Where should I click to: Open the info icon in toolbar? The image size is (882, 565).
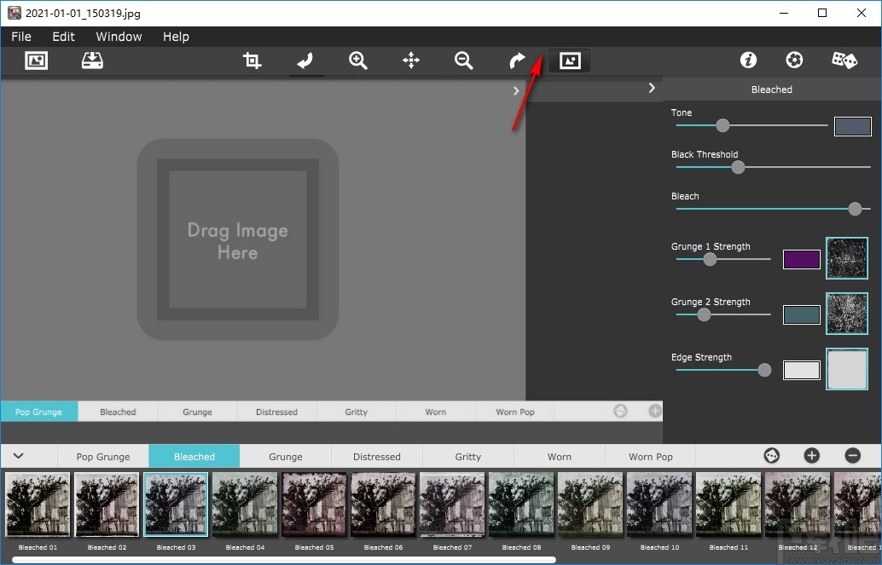click(748, 61)
